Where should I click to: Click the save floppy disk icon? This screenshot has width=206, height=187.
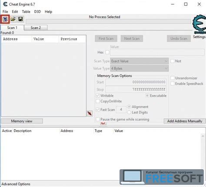tap(20, 19)
